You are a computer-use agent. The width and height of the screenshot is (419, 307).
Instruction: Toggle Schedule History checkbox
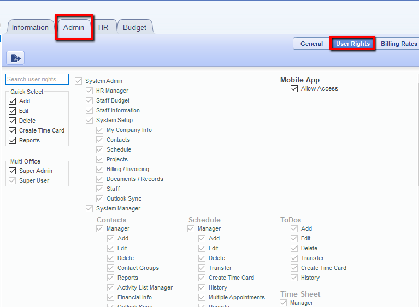[202, 287]
